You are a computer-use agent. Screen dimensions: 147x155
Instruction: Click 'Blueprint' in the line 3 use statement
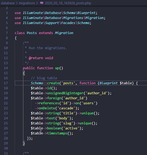(x=86, y=13)
